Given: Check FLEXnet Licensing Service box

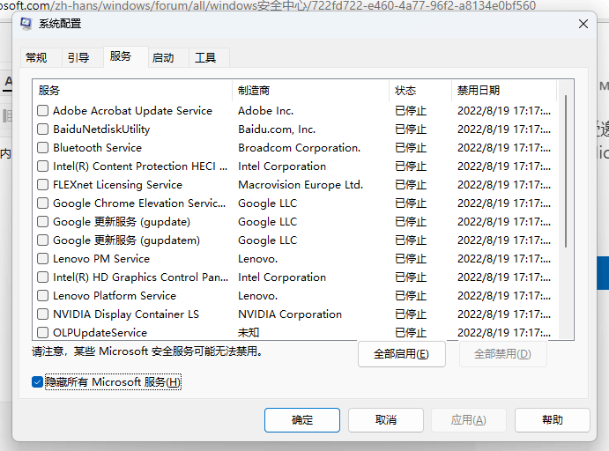Looking at the screenshot, I should click(42, 185).
